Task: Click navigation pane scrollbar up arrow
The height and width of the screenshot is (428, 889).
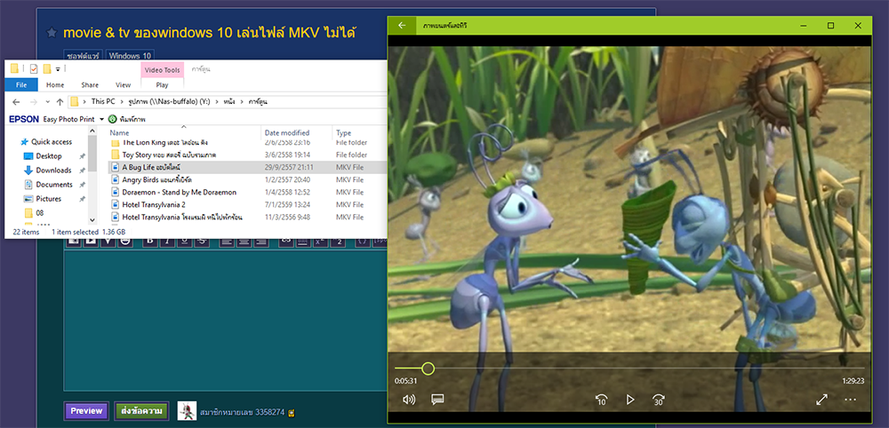Action: click(92, 131)
